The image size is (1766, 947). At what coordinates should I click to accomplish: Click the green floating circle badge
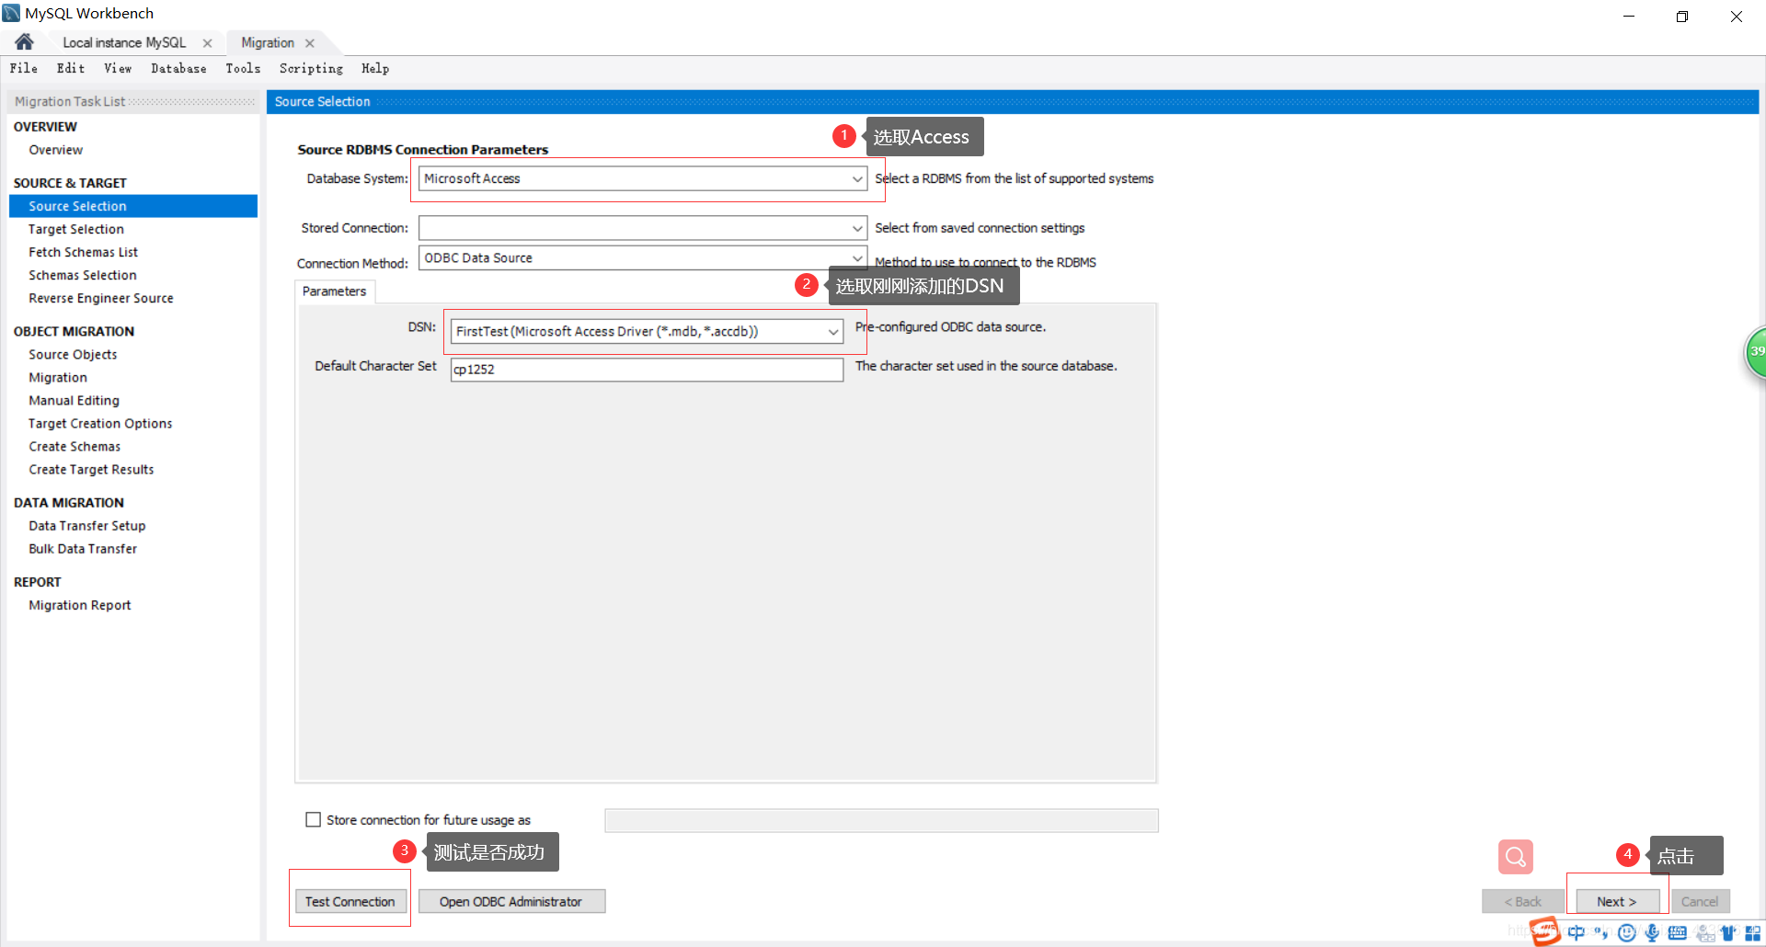pos(1756,352)
